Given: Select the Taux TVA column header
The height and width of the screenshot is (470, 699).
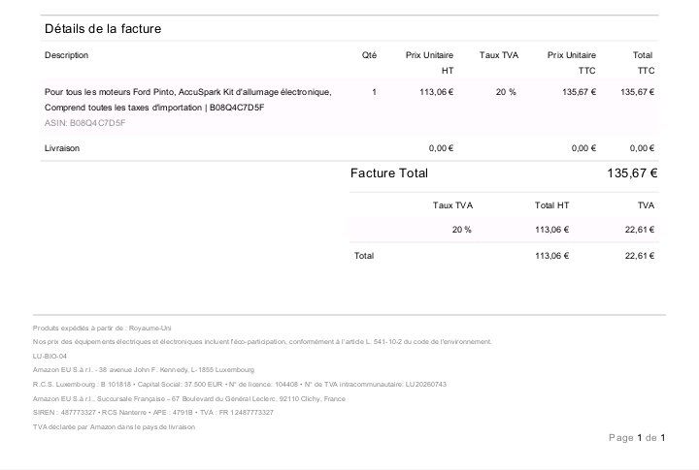Looking at the screenshot, I should point(499,55).
